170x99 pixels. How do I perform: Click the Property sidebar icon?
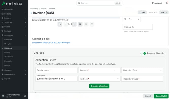coord(3,18)
